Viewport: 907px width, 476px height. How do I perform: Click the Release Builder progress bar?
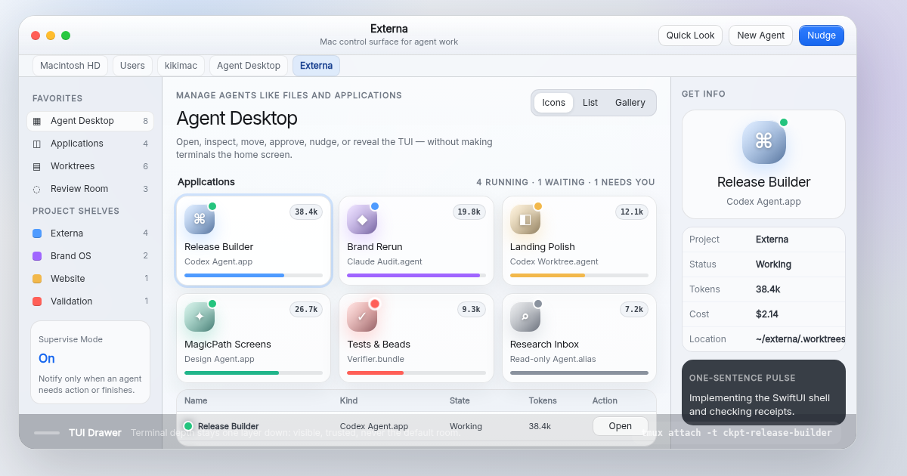pyautogui.click(x=253, y=275)
